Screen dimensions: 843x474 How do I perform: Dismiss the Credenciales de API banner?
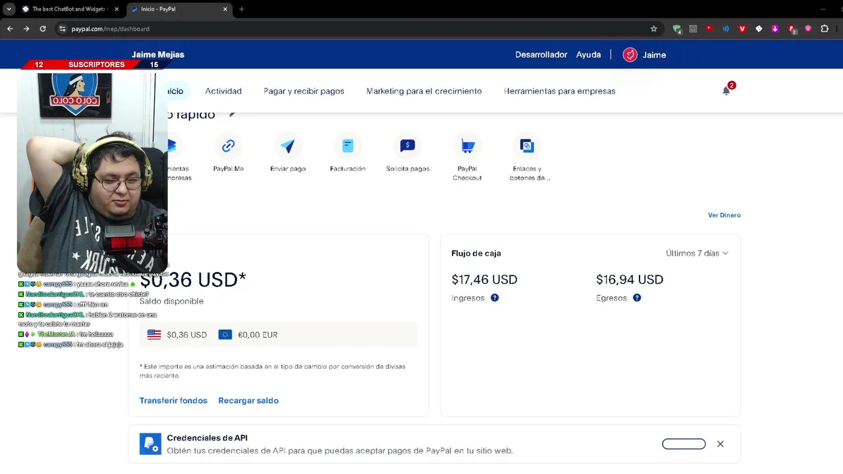pyautogui.click(x=721, y=444)
